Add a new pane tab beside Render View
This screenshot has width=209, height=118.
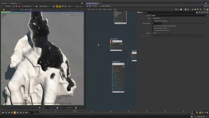click(x=21, y=3)
